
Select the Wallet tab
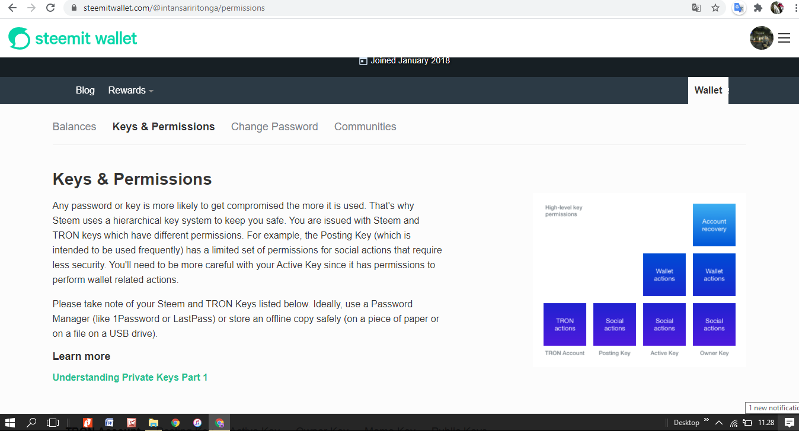pos(708,91)
